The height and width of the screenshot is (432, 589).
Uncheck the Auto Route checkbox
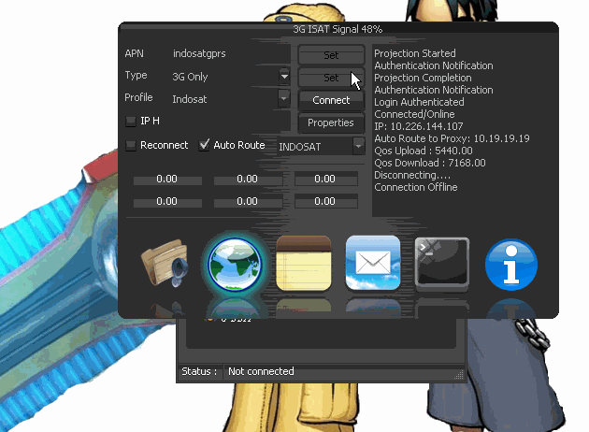coord(204,145)
